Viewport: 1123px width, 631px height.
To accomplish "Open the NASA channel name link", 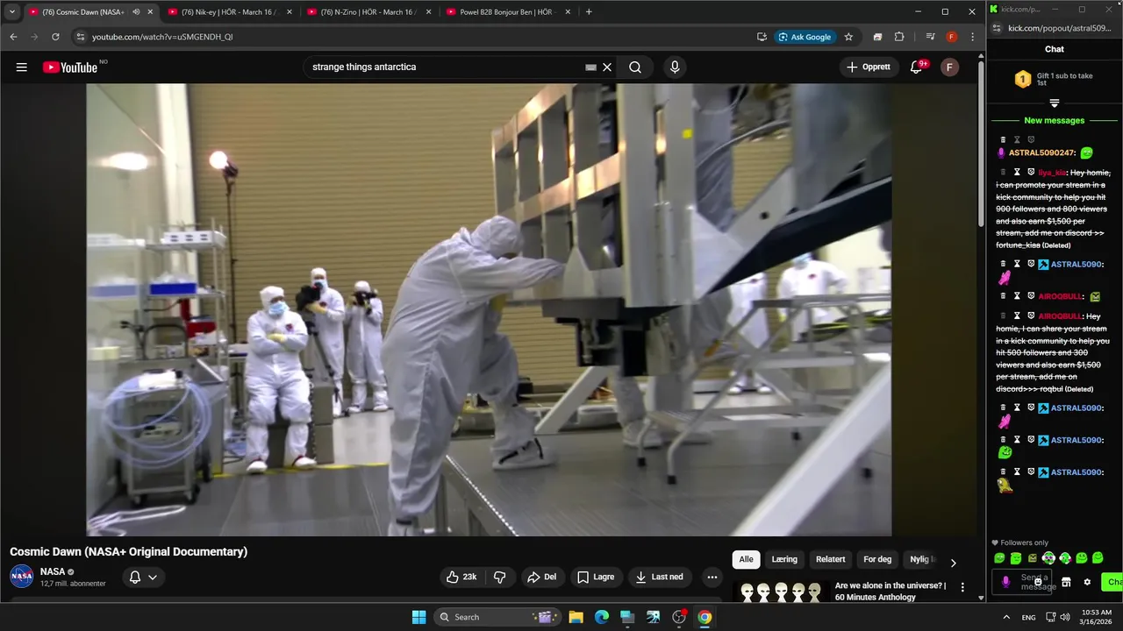I will [x=53, y=571].
